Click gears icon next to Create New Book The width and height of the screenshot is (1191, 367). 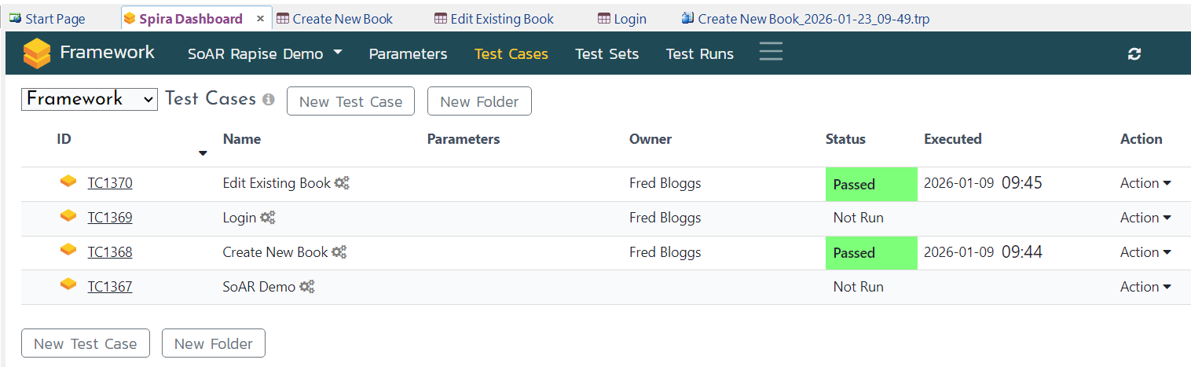339,252
